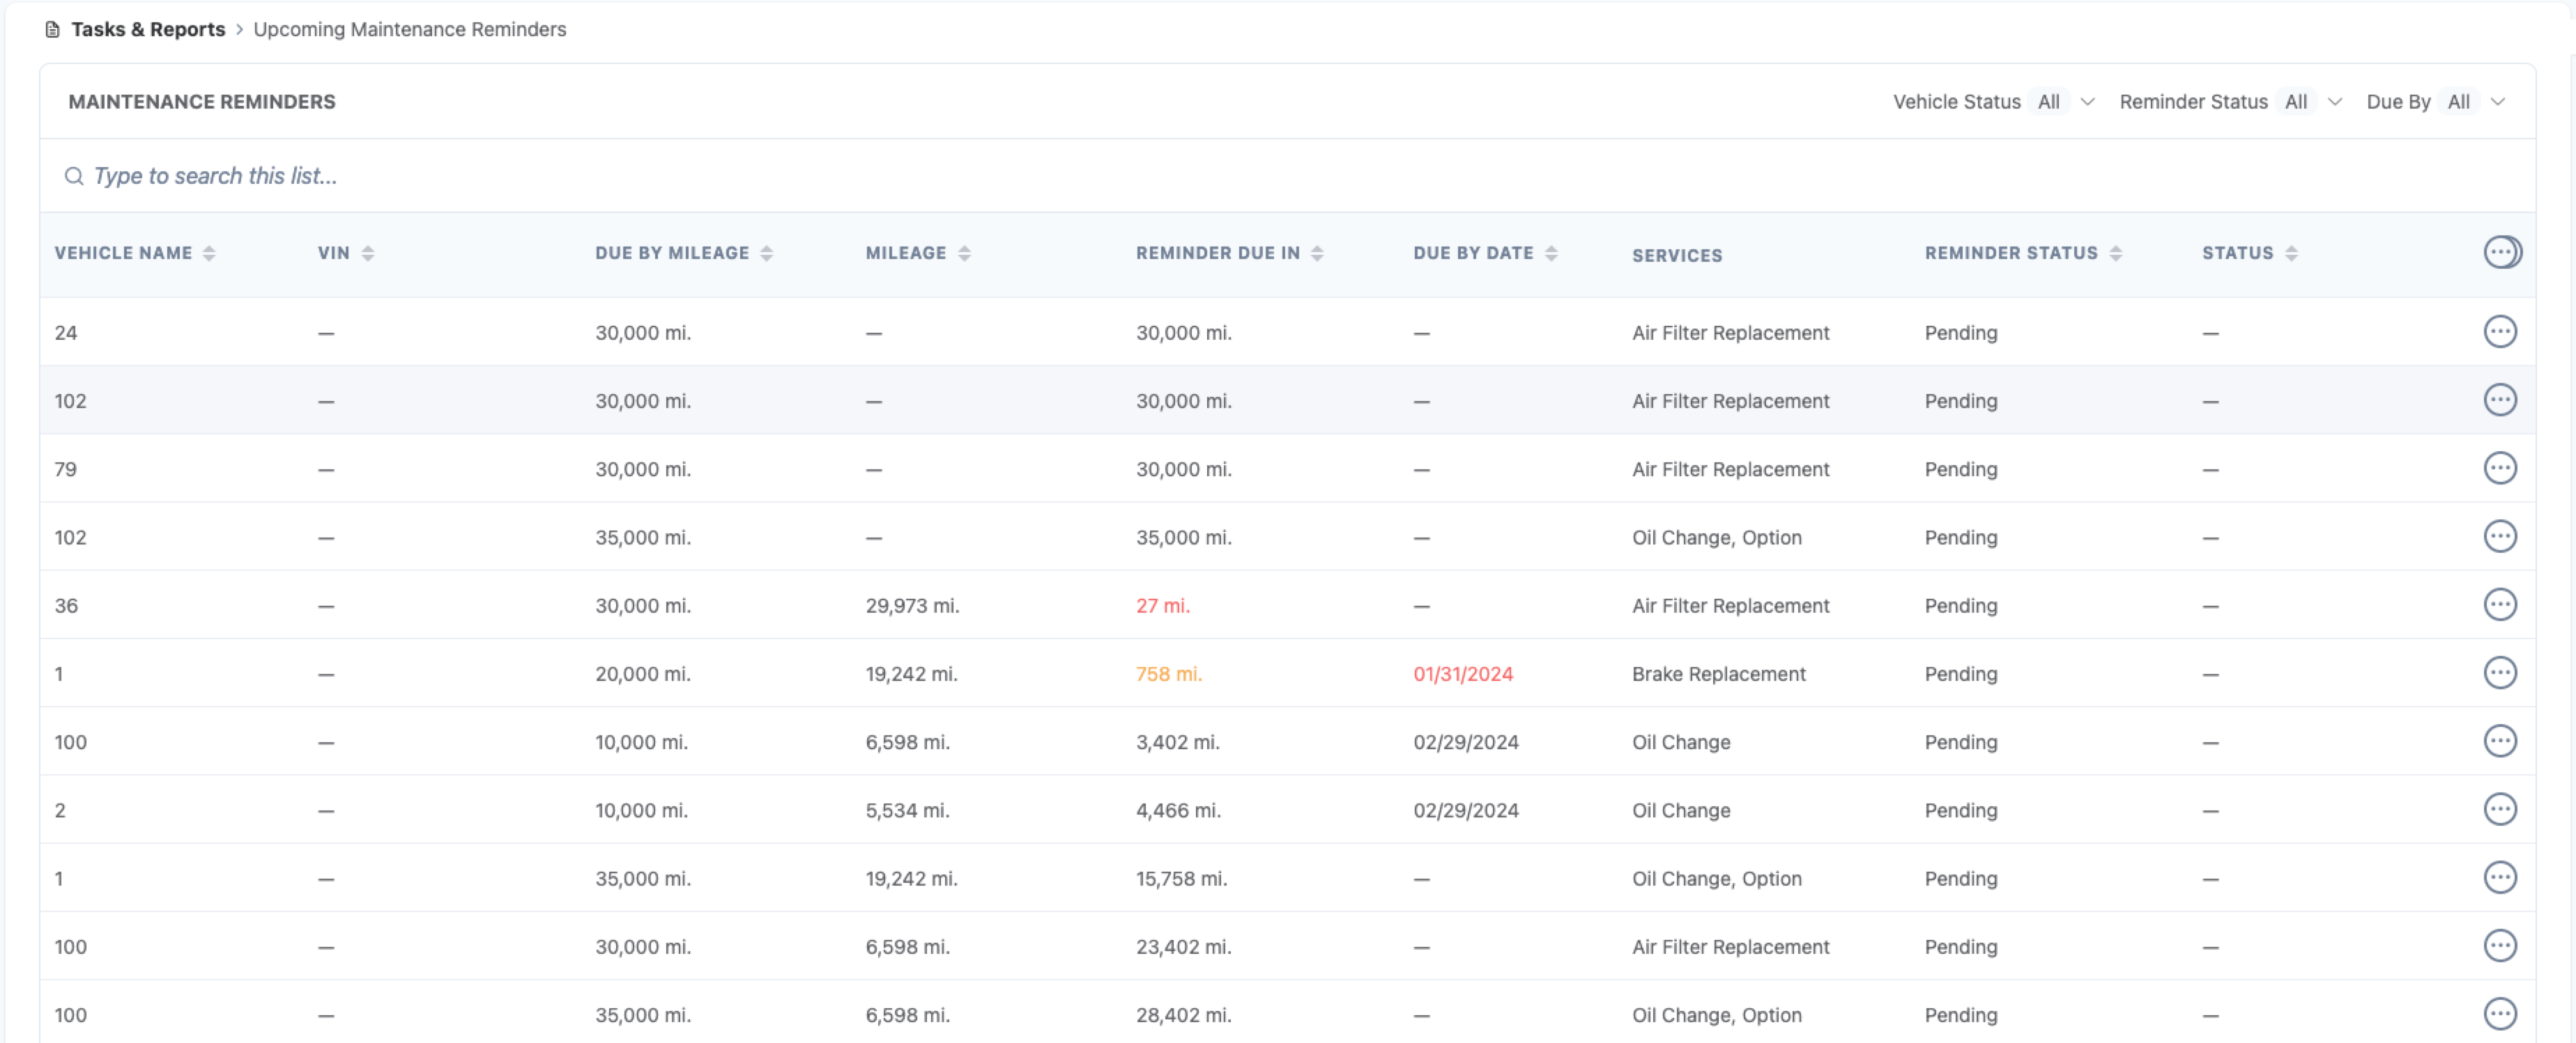Sort by VIN column

(368, 253)
